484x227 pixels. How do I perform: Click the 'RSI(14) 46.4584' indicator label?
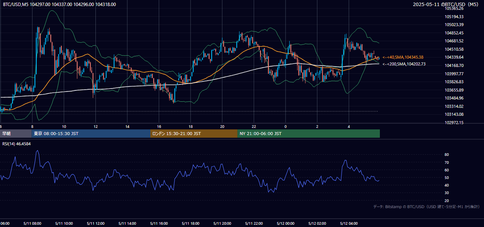17,144
